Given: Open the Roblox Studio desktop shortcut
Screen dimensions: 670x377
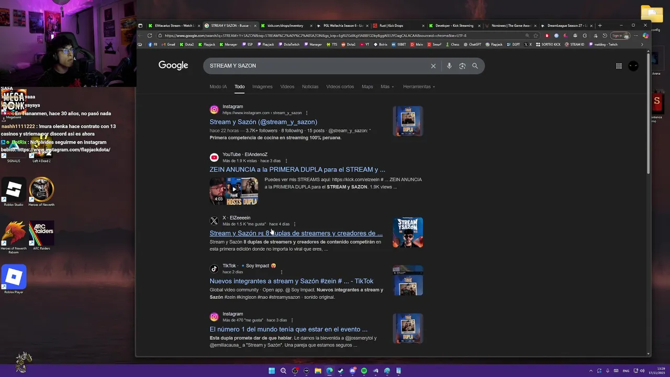Looking at the screenshot, I should 14,192.
